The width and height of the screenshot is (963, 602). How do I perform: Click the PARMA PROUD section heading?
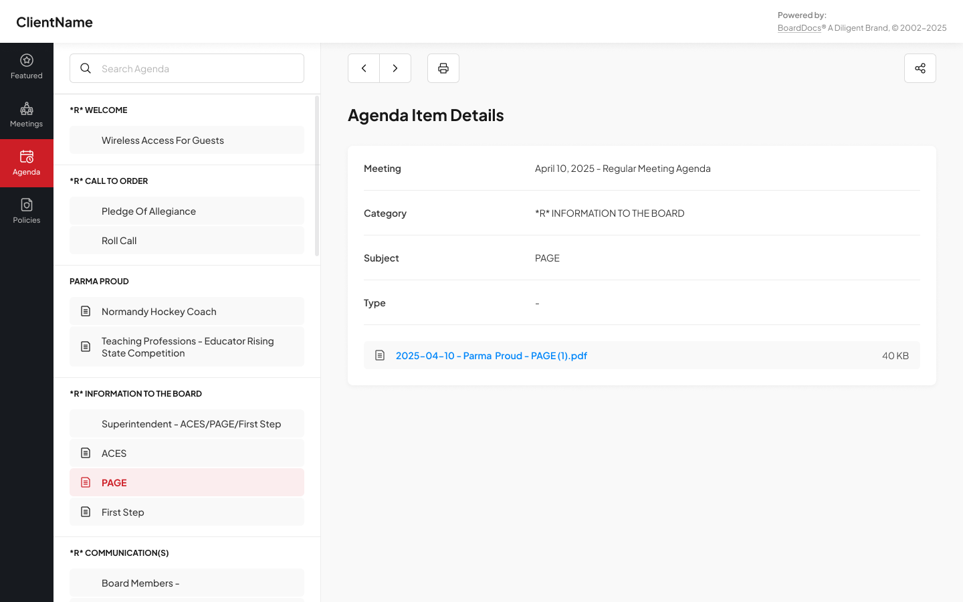coord(99,281)
